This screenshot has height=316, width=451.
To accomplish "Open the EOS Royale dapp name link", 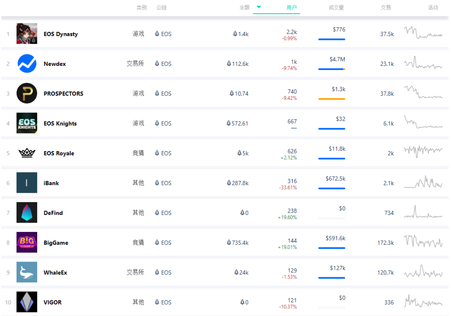I will pyautogui.click(x=59, y=153).
